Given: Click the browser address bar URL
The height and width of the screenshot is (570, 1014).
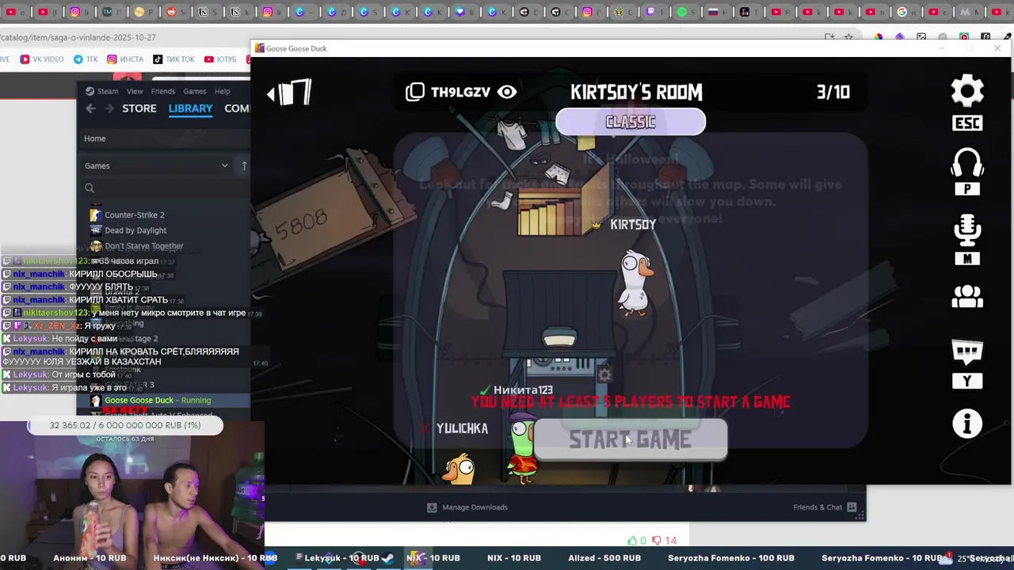Looking at the screenshot, I should tap(78, 37).
